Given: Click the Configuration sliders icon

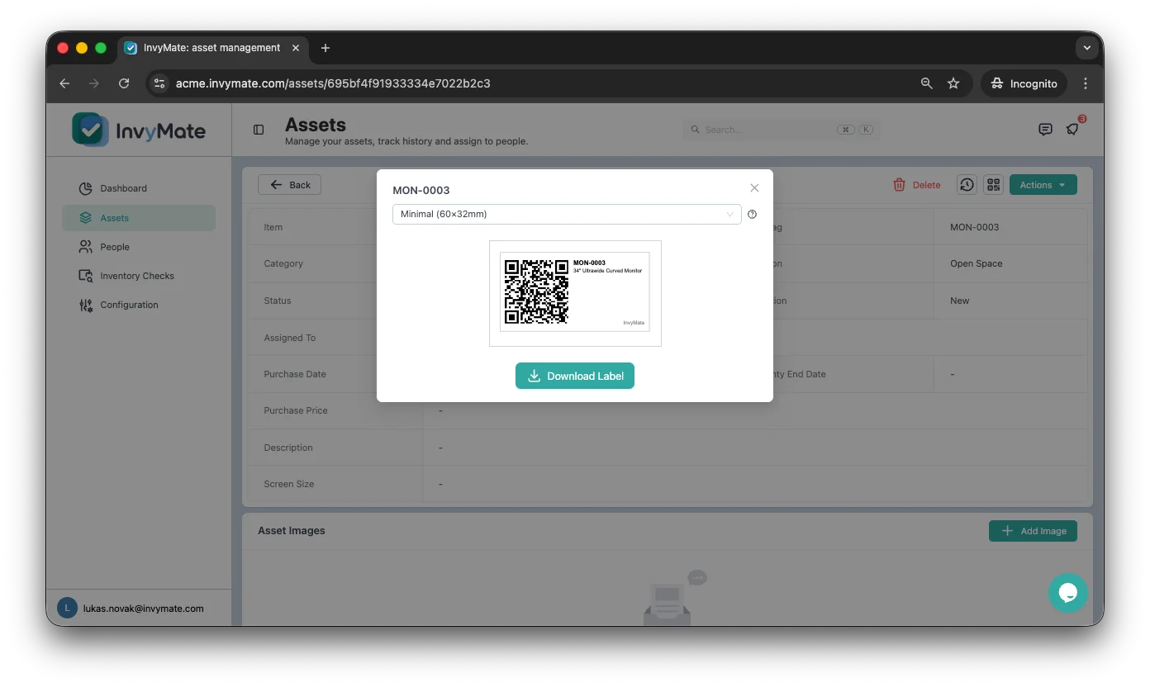Looking at the screenshot, I should point(85,305).
